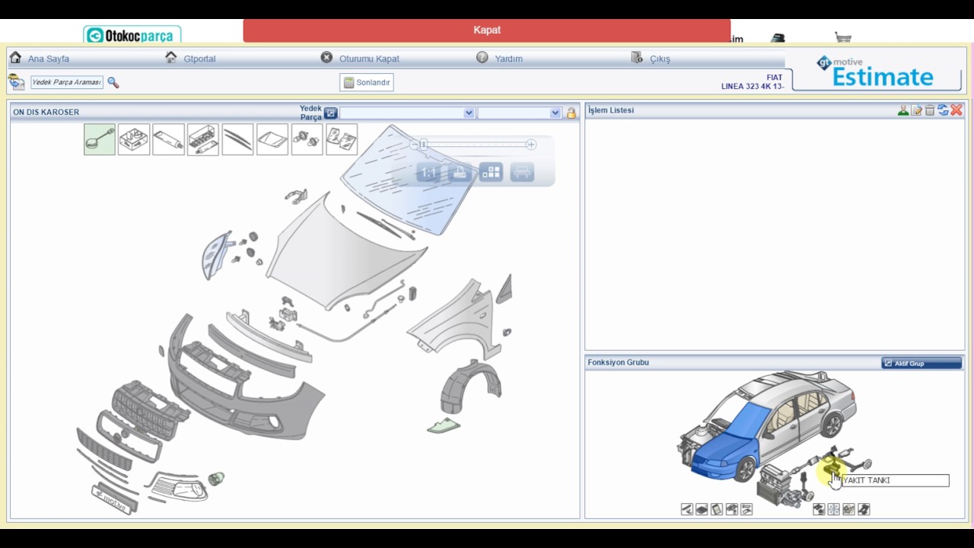
Task: Click the green user icon in İşlem Listesi
Action: (902, 110)
